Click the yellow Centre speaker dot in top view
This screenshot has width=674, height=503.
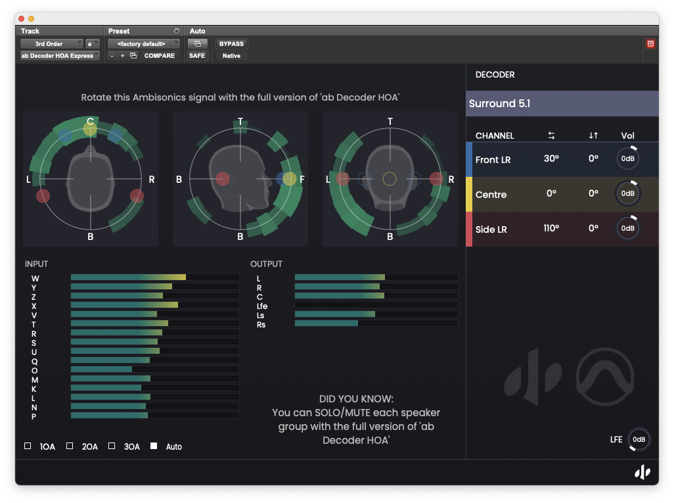[x=90, y=129]
